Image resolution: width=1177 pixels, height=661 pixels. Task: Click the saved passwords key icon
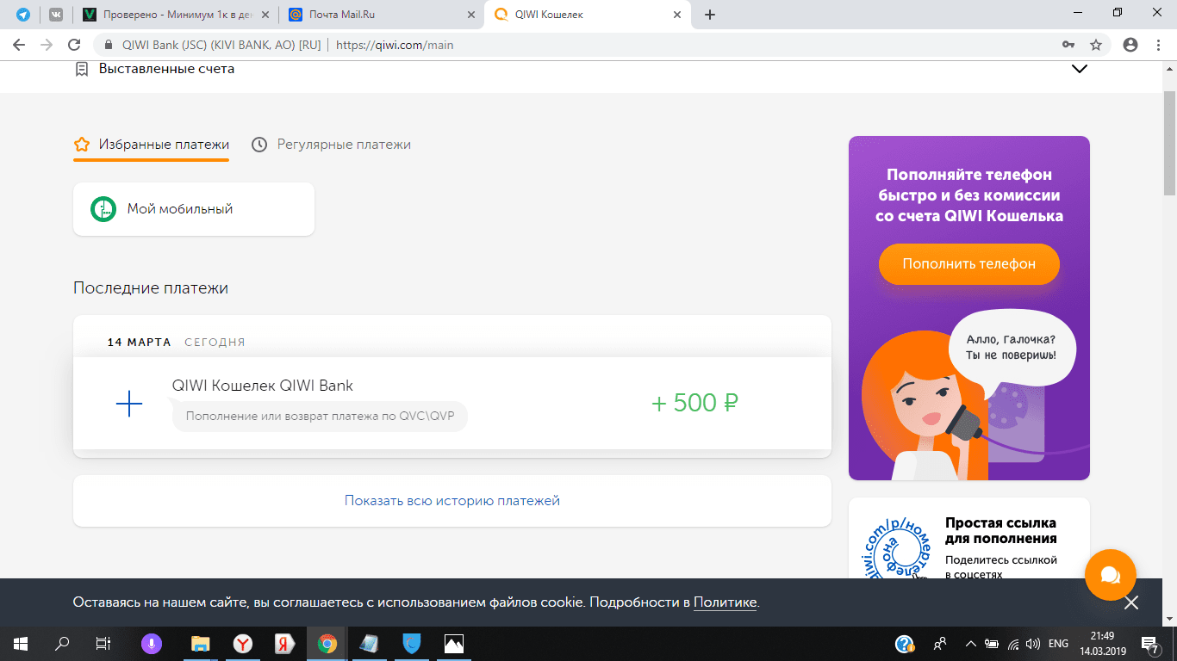(1068, 45)
